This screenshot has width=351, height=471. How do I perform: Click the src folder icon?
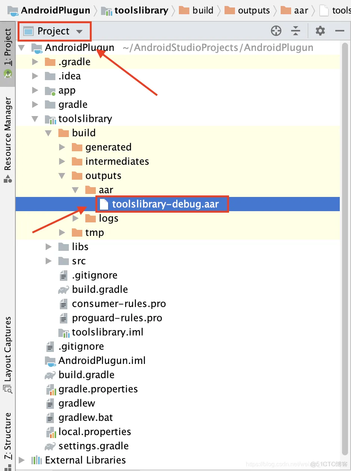(64, 261)
